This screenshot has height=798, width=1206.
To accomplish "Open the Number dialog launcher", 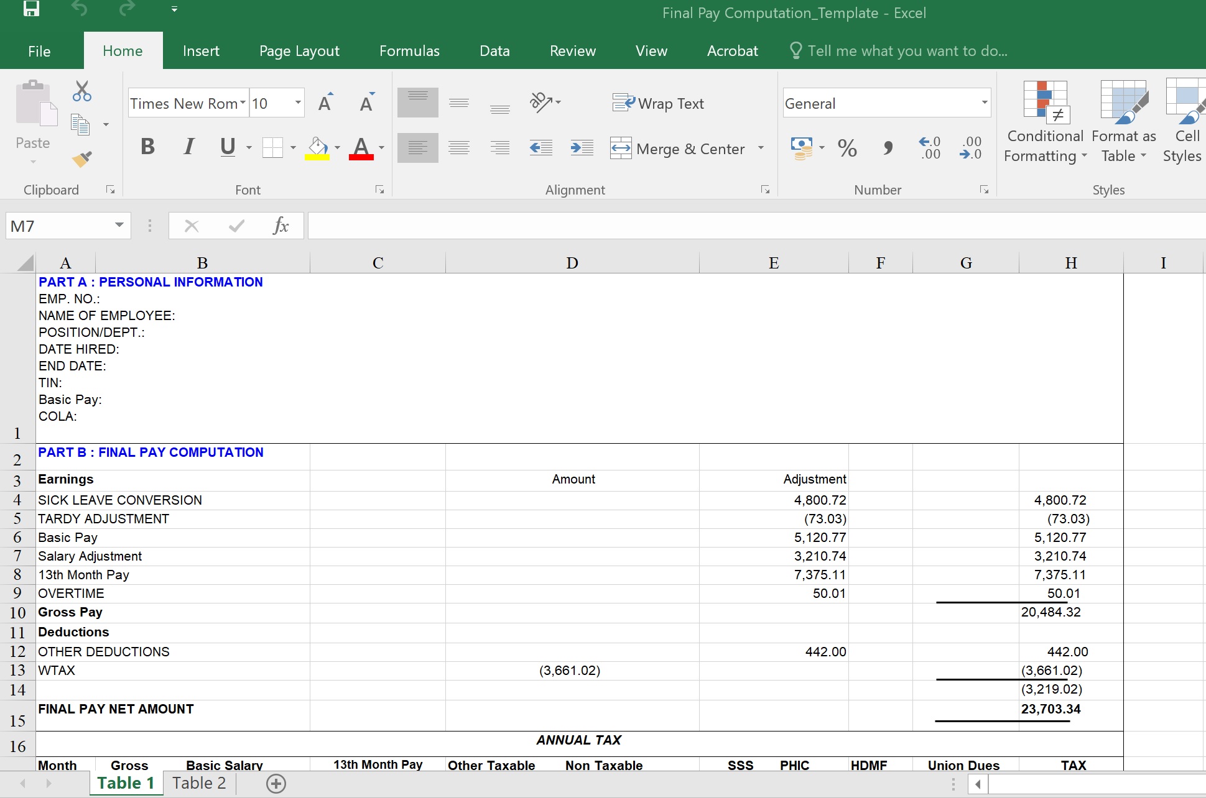I will click(984, 190).
